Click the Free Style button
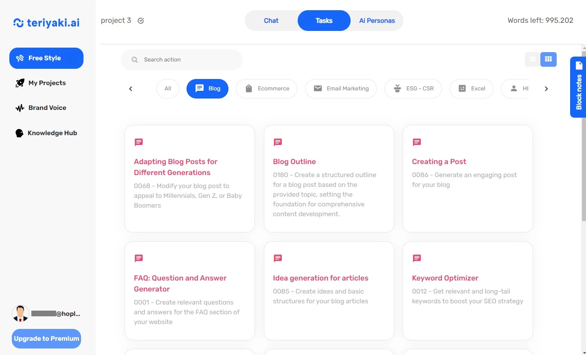586x355 pixels. [x=46, y=58]
